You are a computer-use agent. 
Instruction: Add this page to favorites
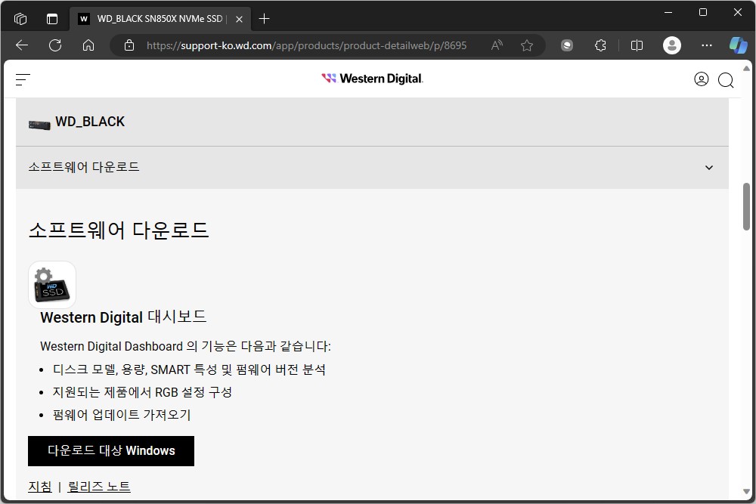pyautogui.click(x=527, y=45)
